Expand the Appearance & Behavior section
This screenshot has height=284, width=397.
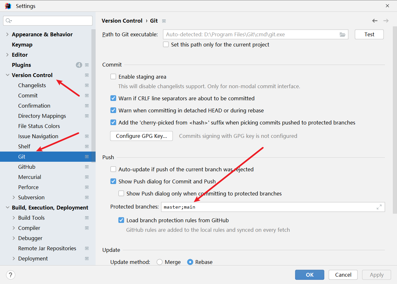point(7,34)
